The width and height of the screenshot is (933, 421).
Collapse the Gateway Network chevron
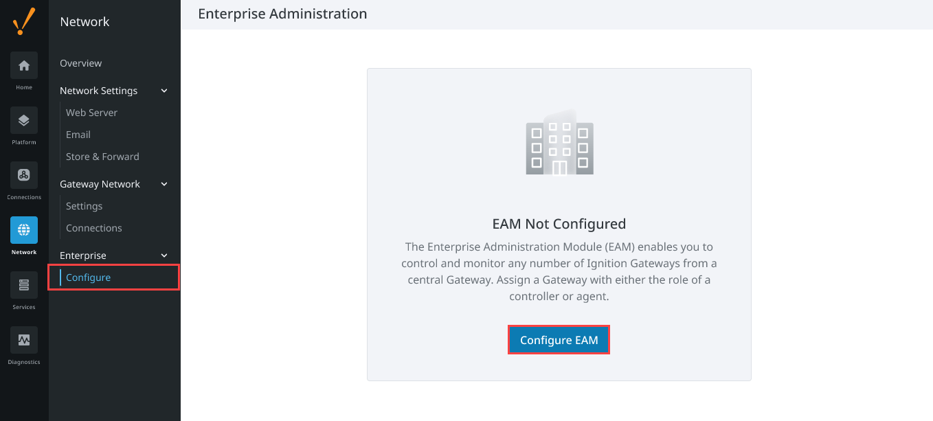(164, 184)
